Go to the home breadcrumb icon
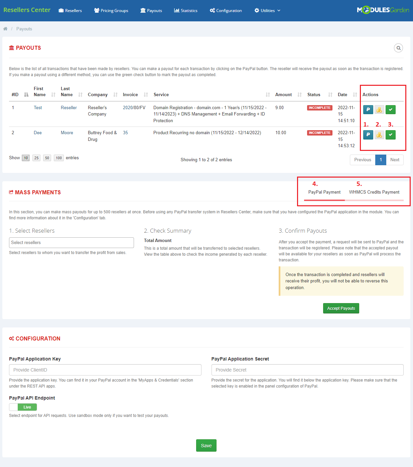This screenshot has width=413, height=467. (x=5, y=29)
